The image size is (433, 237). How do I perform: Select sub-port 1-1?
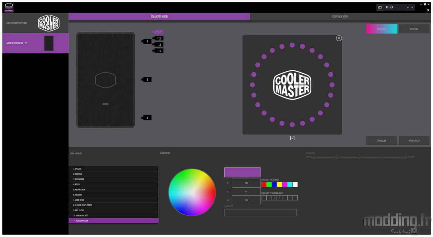coord(158,32)
